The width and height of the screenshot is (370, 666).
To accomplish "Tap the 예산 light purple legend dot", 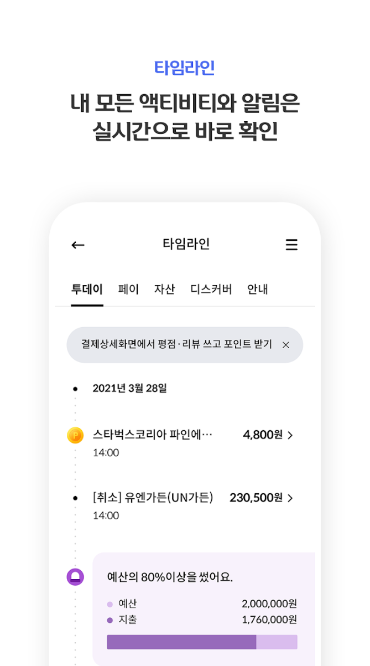I will point(110,605).
